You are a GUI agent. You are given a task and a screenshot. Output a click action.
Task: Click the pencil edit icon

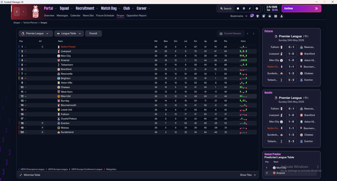[250, 8]
